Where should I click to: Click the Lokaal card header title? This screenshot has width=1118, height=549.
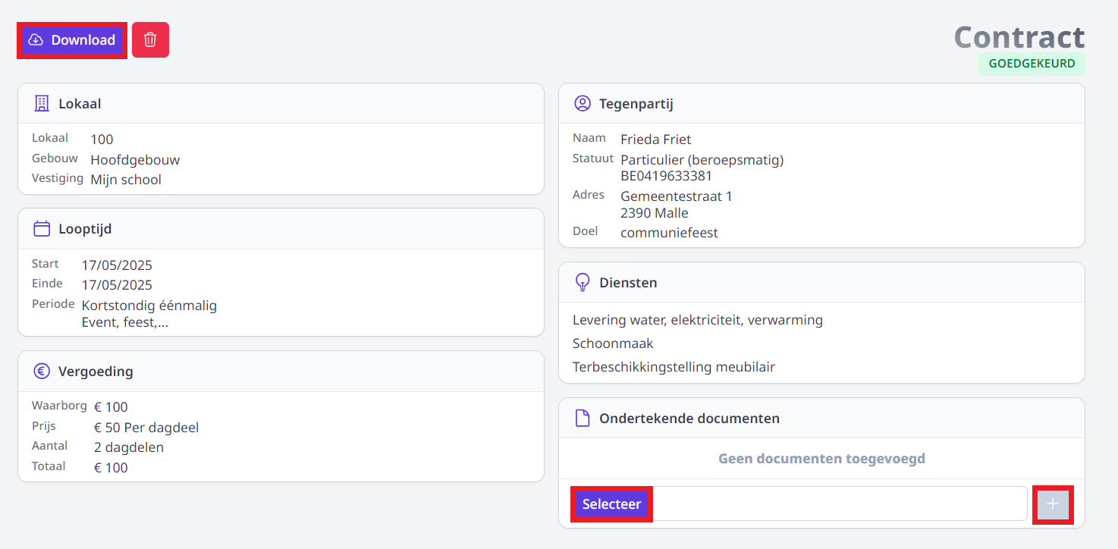tap(80, 104)
